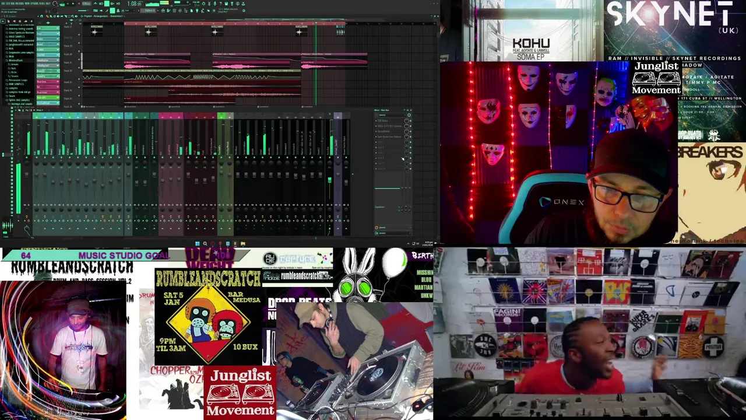Expand the hats subfolder in browser
This screenshot has width=746, height=420.
[x=13, y=68]
